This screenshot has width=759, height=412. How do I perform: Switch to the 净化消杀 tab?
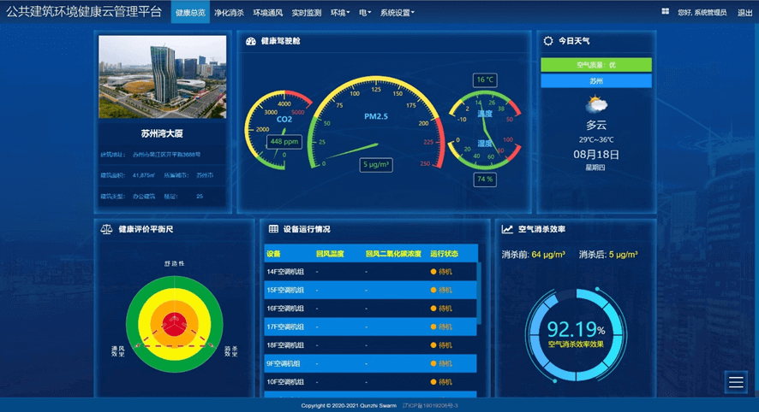(229, 13)
